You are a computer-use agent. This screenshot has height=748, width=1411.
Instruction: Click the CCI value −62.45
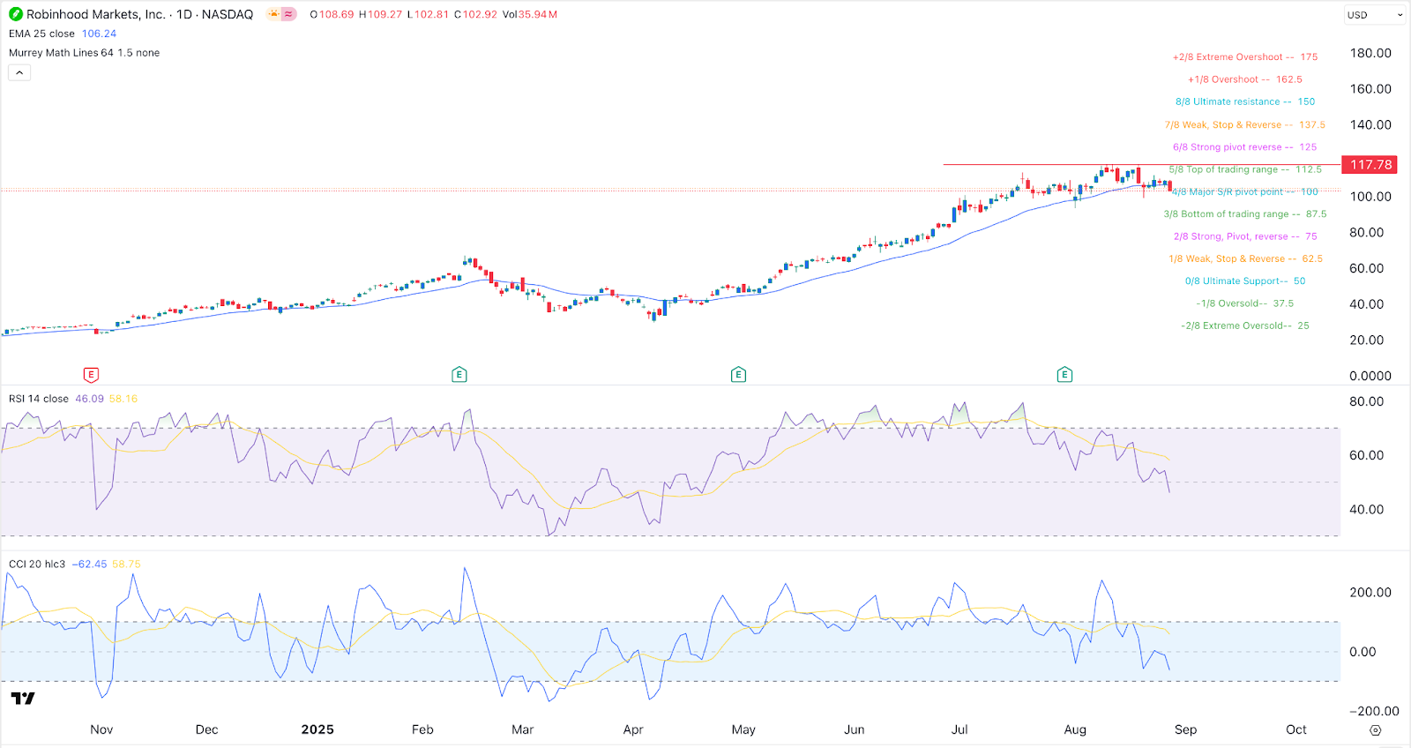pyautogui.click(x=89, y=564)
